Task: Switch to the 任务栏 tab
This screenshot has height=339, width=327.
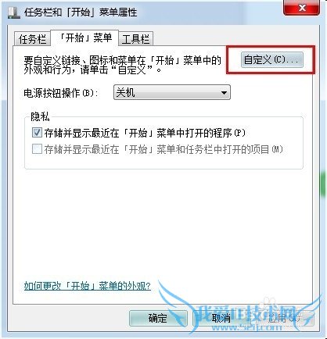Action: pyautogui.click(x=32, y=39)
